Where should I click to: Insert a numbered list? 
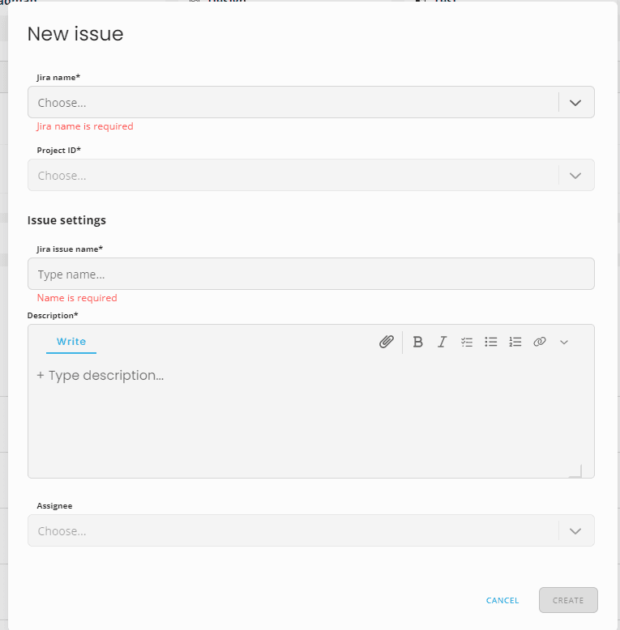click(515, 342)
